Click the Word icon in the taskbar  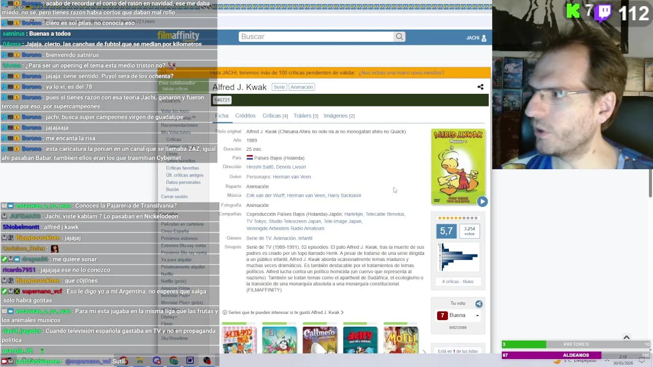coord(190,360)
